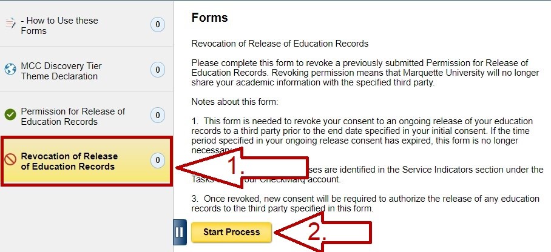Viewport: 551px width, 252px height.
Task: Click the How to Use Forms notepad icon
Action: [10, 24]
